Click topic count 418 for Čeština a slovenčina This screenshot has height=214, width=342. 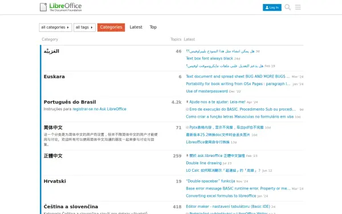click(177, 207)
